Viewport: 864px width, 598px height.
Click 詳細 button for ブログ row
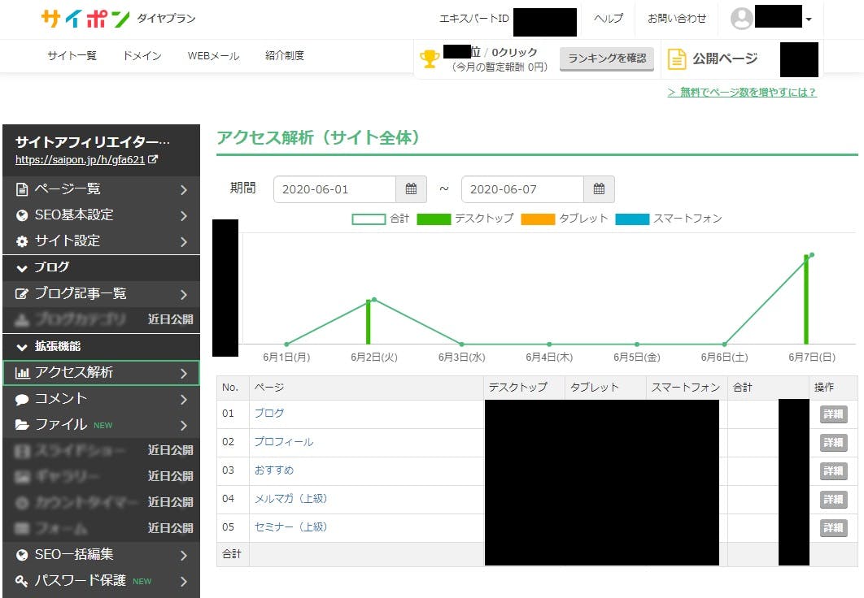(833, 414)
